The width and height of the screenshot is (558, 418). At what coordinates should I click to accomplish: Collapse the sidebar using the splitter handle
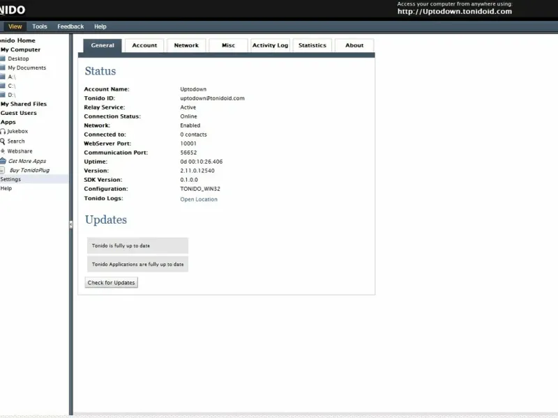[71, 224]
